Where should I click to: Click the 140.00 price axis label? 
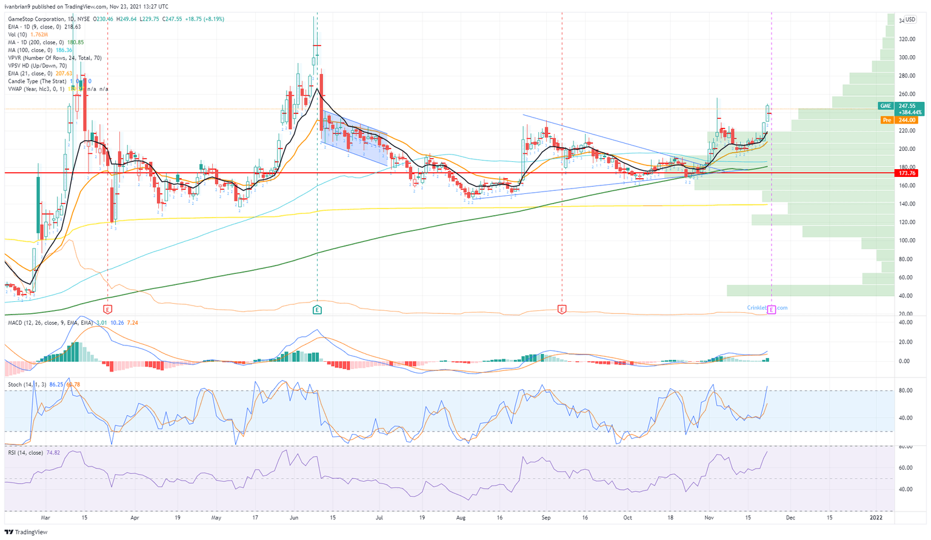pos(907,204)
